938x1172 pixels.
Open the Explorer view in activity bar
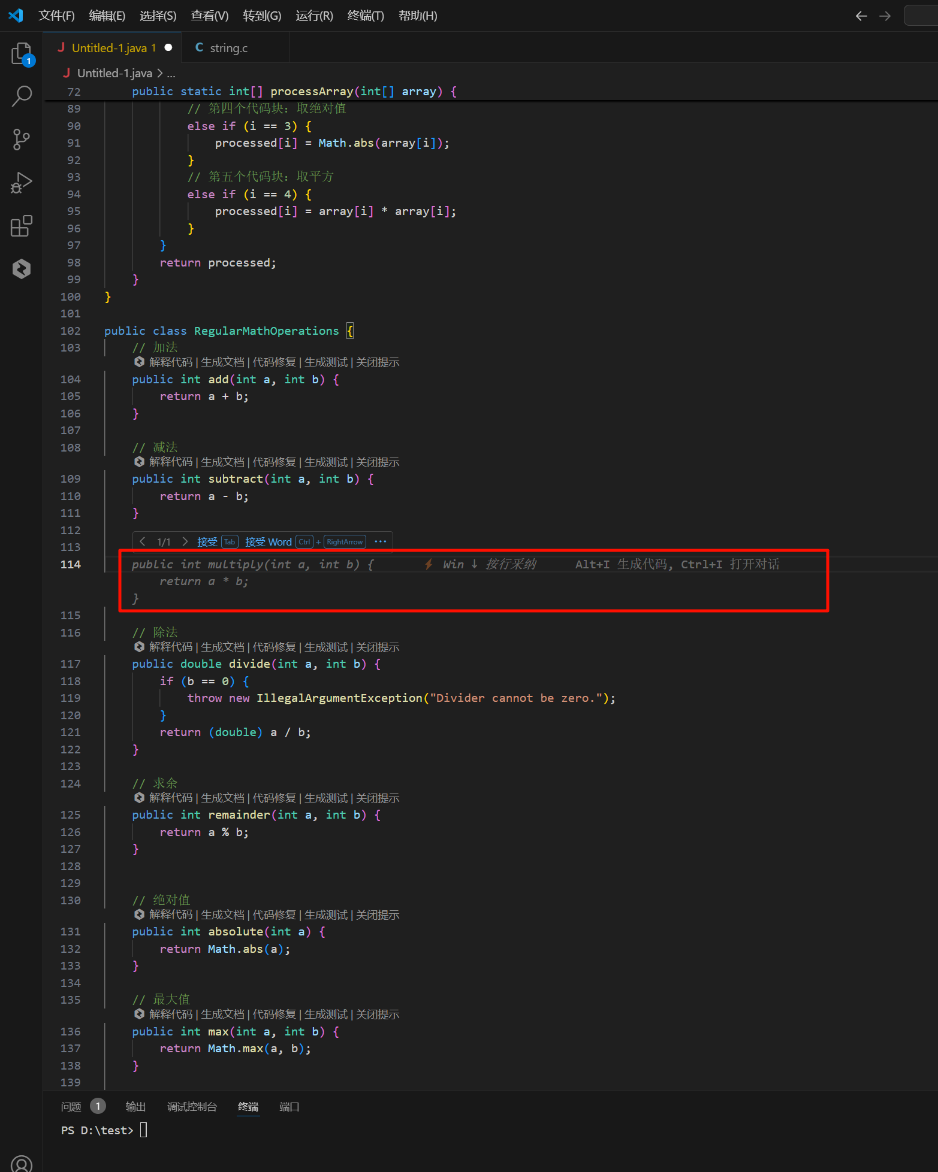tap(22, 53)
